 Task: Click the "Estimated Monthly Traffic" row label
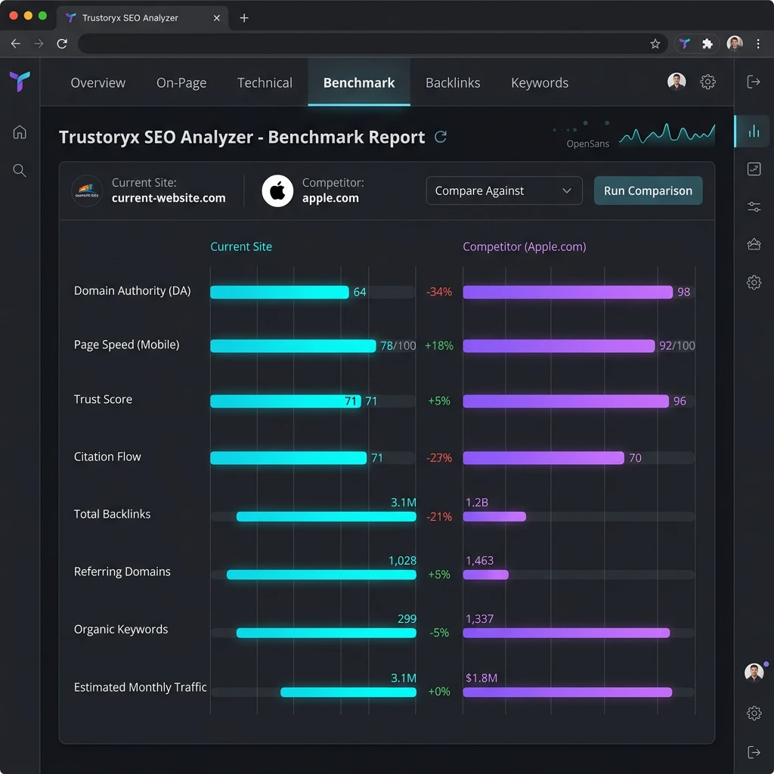coord(140,687)
